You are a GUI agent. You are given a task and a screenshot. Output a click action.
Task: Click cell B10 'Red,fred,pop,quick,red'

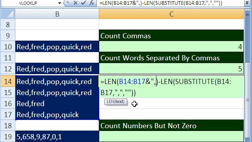coord(57,47)
